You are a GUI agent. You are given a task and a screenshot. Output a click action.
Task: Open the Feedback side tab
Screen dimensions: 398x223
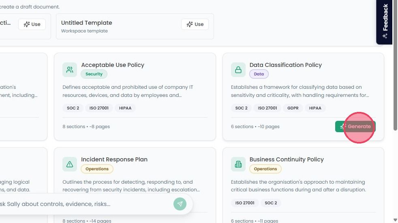tap(384, 21)
